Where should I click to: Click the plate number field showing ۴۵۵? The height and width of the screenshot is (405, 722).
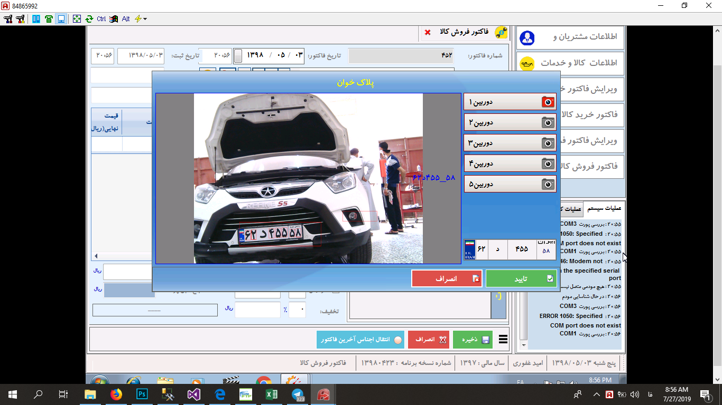(522, 249)
